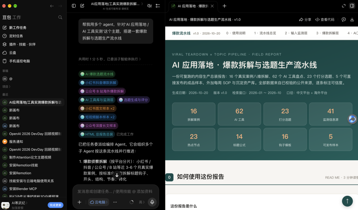The width and height of the screenshot is (358, 210).
Task: Open the 云电脑 selector
Action: click(x=98, y=202)
